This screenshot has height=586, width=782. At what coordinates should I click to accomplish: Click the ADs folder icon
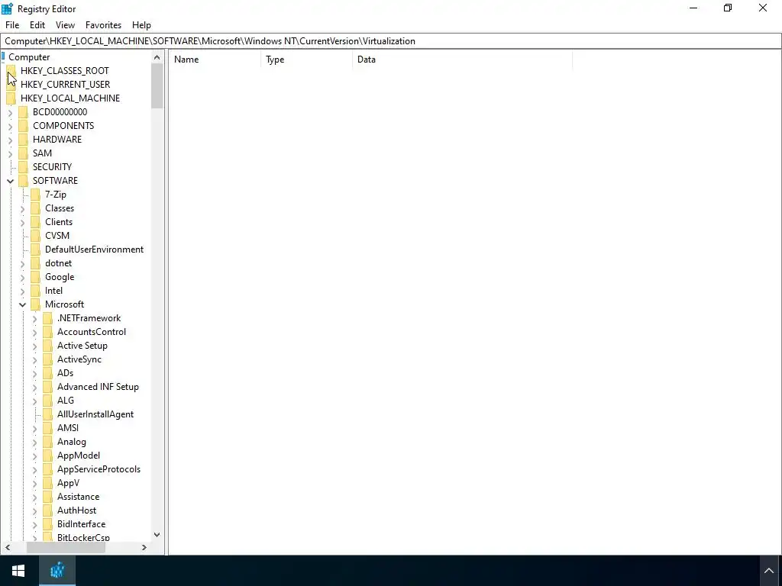pyautogui.click(x=47, y=372)
